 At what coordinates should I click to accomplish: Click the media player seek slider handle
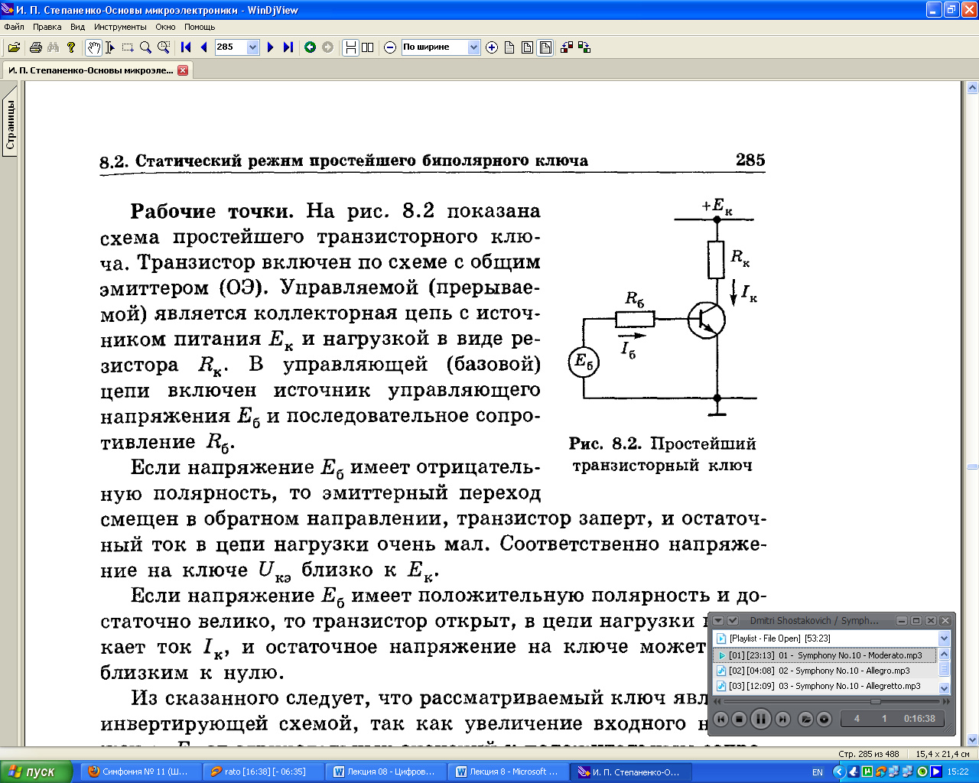pyautogui.click(x=875, y=701)
